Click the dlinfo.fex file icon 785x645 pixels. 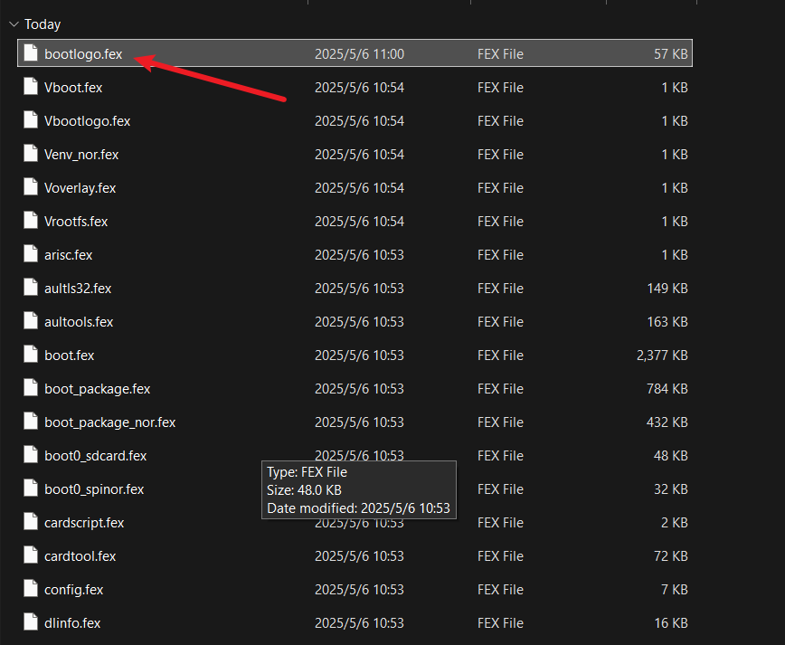[31, 623]
